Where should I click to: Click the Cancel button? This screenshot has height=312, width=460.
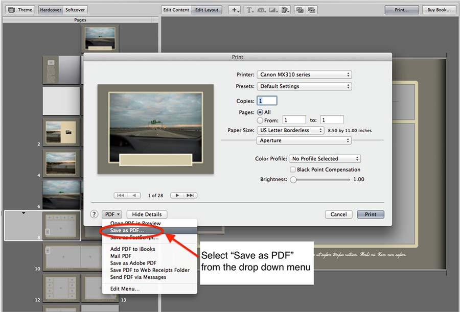pyautogui.click(x=338, y=214)
